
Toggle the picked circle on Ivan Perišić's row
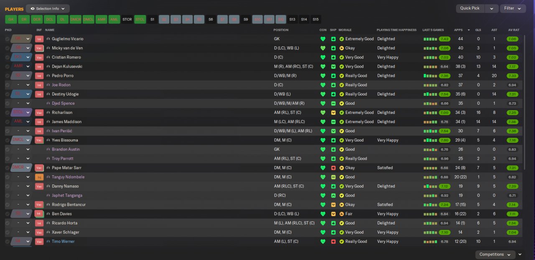[x=7, y=131]
